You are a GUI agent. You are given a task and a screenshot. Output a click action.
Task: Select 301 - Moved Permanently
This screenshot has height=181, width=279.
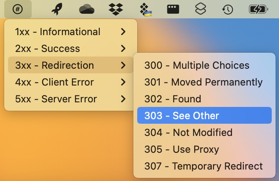click(204, 82)
